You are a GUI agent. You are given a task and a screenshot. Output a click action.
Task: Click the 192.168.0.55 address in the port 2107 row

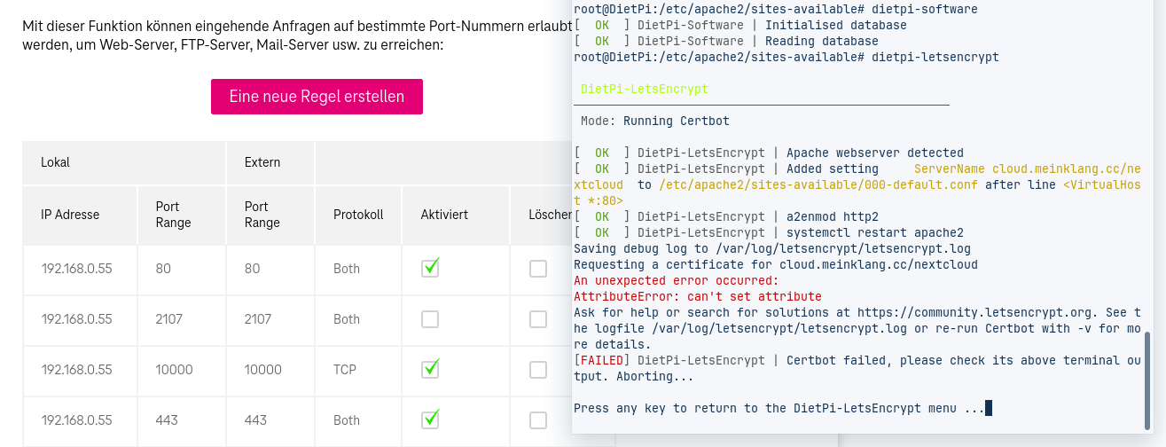[x=76, y=319]
